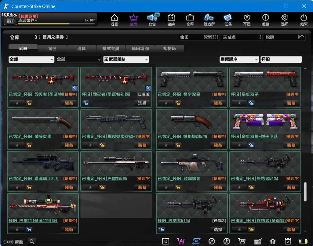This screenshot has height=246, width=313.
Task: Click the scroll-up arrow of weapon list
Action: (x=305, y=68)
